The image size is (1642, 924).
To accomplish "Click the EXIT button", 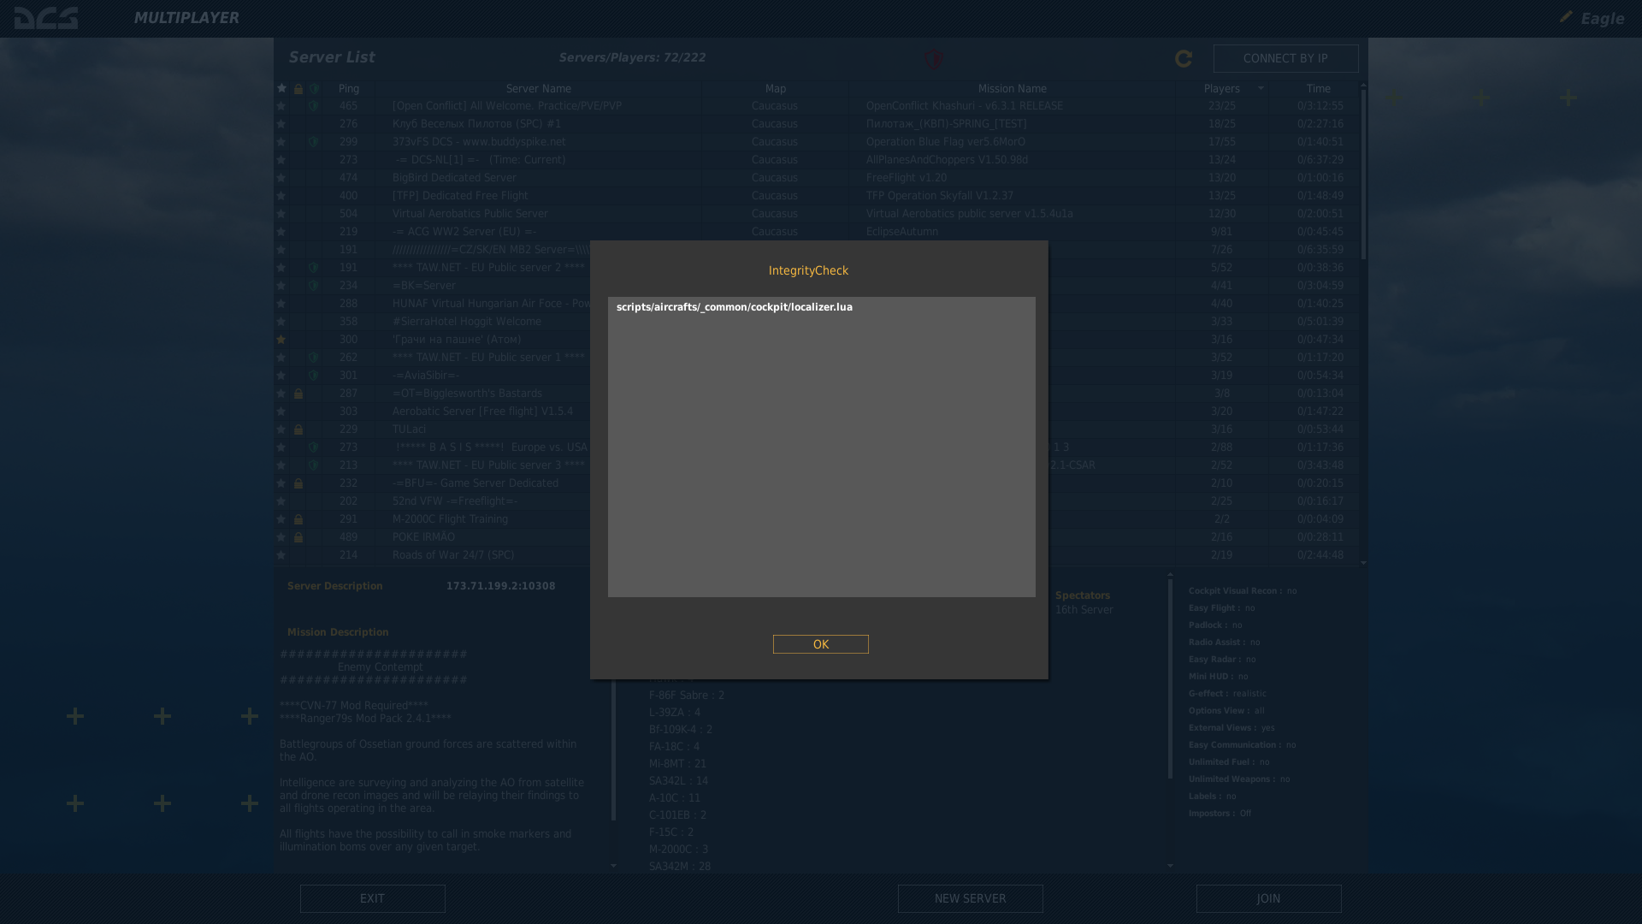I will (x=372, y=898).
